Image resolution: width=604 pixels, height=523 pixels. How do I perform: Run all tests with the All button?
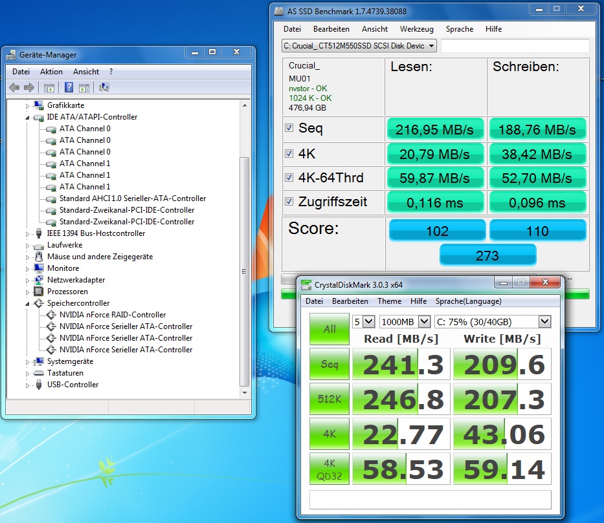[330, 329]
